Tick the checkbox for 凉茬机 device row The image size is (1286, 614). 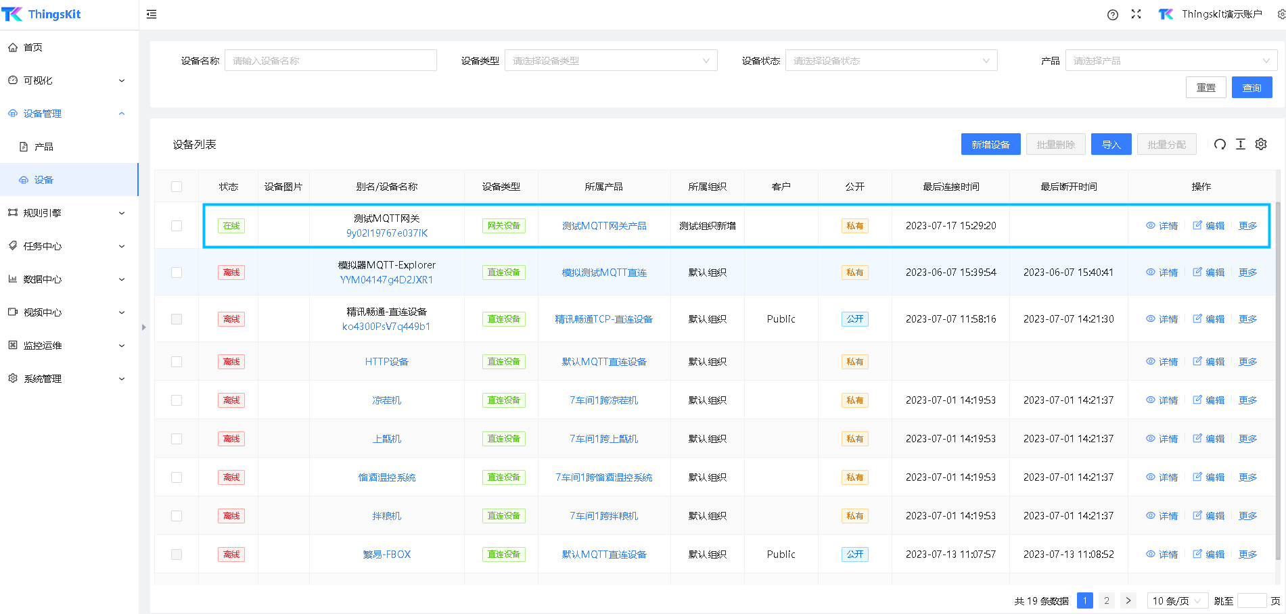click(x=177, y=400)
